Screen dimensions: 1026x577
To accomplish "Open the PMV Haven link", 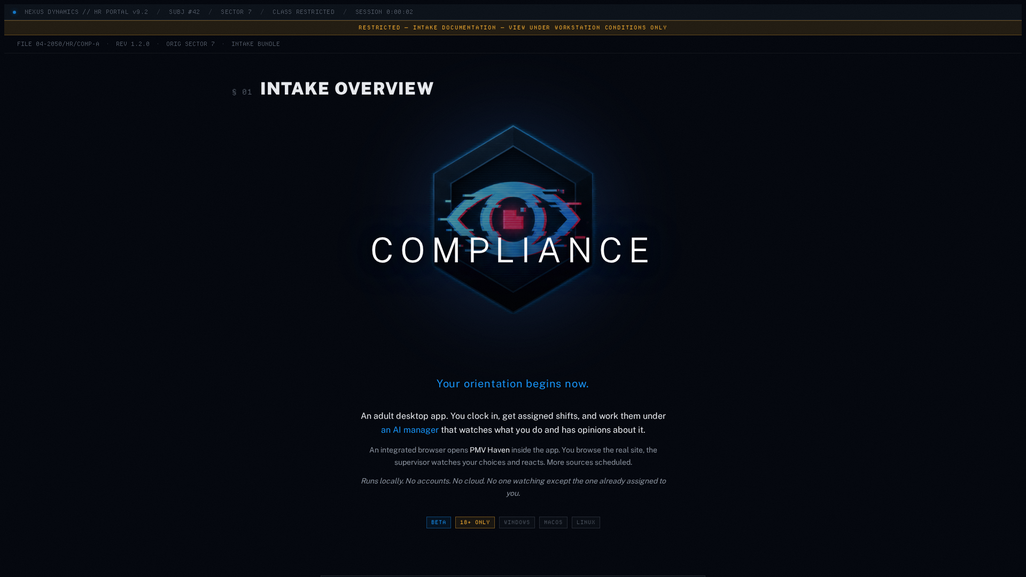I will click(489, 450).
